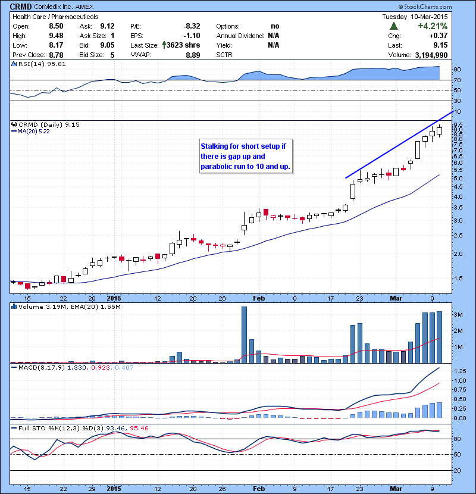Click the '+4.21%' percent change value
The width and height of the screenshot is (476, 494).
[x=433, y=26]
